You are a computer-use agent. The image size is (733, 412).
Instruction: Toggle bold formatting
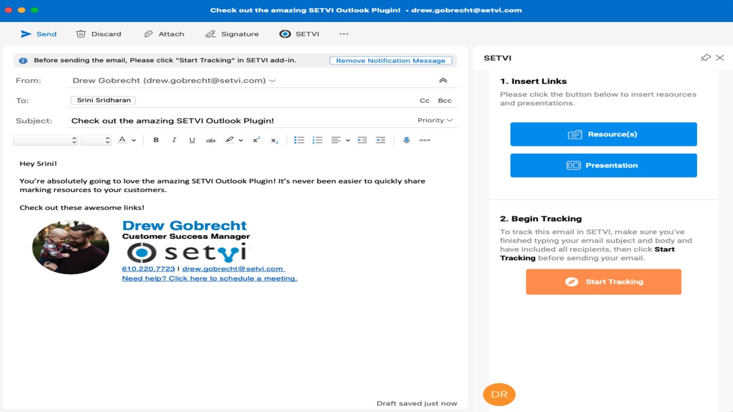tap(156, 140)
